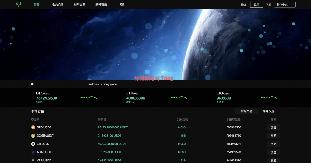Click the speaker announcement icon

pos(32,84)
